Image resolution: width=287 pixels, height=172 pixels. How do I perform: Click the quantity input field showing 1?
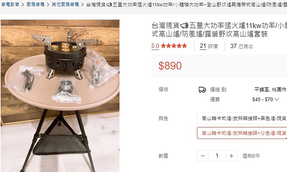217,156
